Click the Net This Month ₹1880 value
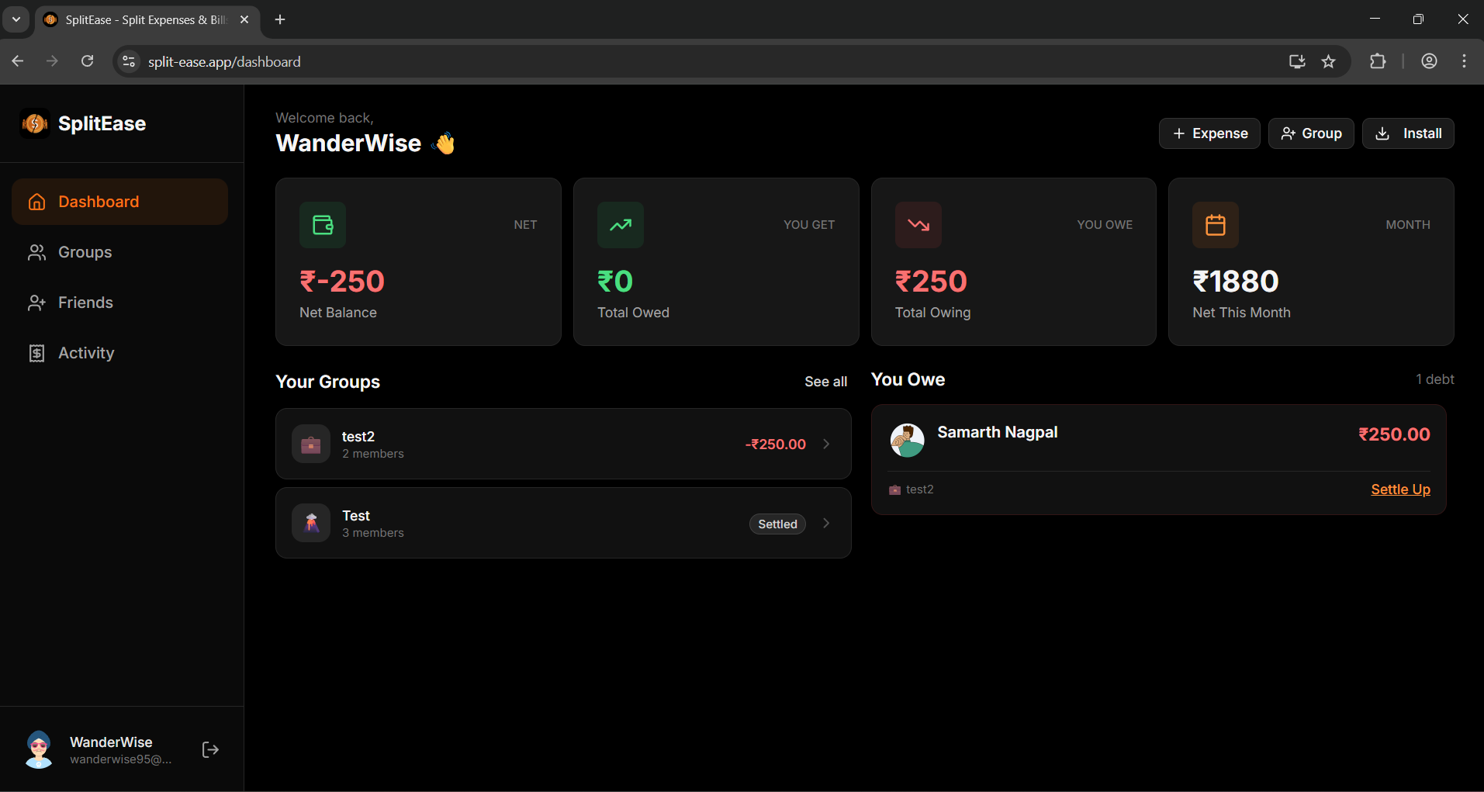Viewport: 1484px width, 792px height. tap(1235, 281)
